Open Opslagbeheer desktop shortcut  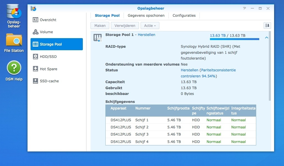(14, 16)
